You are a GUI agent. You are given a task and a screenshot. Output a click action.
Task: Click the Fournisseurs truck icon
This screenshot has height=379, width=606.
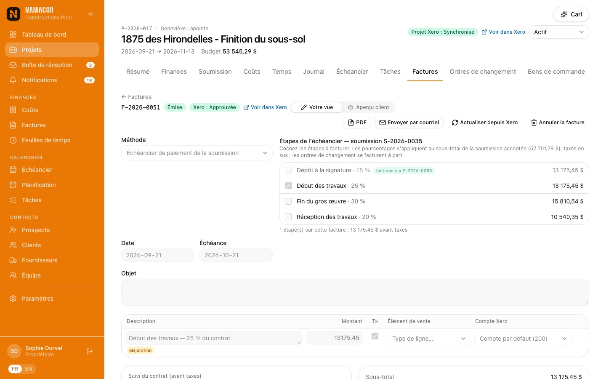pyautogui.click(x=13, y=260)
